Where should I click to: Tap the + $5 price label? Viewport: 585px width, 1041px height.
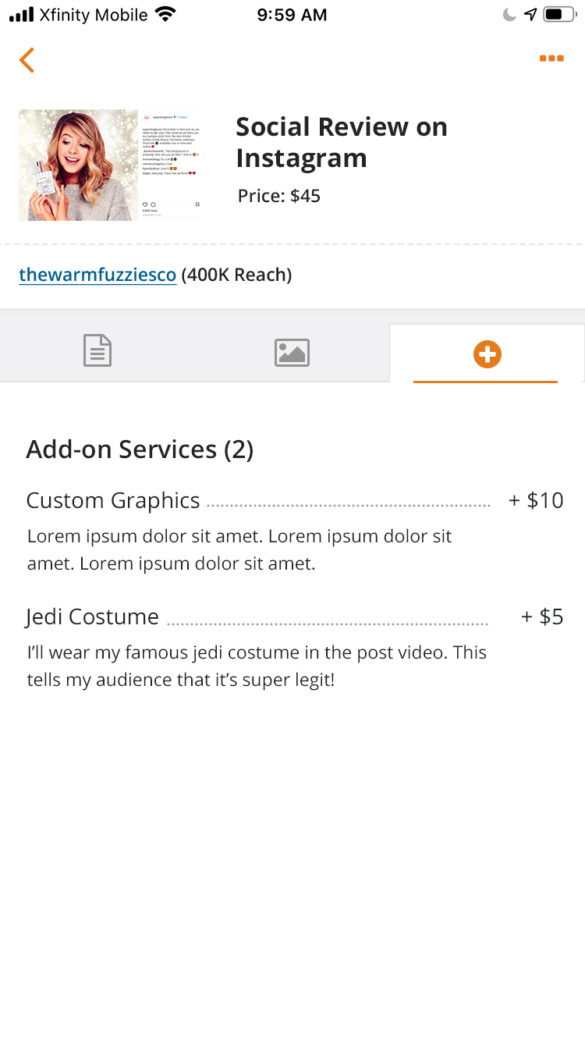(542, 616)
